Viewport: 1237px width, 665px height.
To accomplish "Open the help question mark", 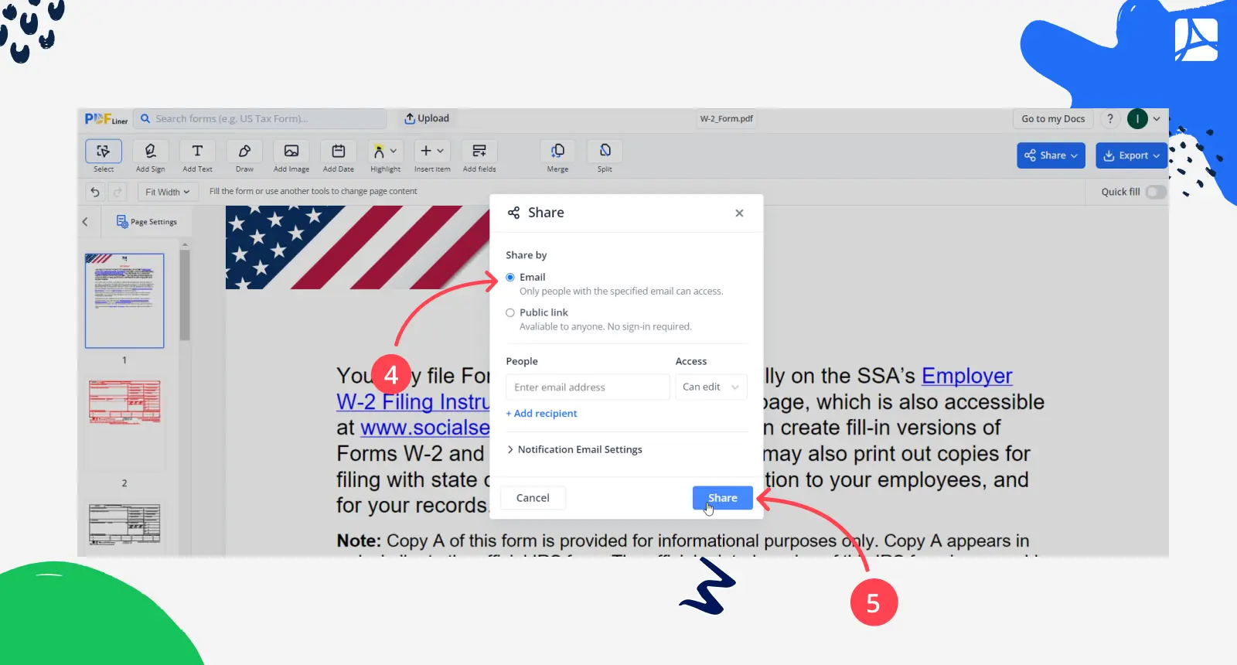I will pos(1110,119).
